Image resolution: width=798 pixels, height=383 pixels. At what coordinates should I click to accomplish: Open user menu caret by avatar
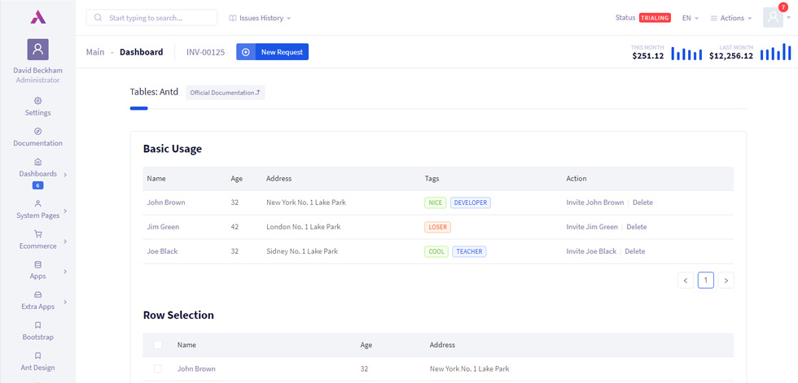pyautogui.click(x=788, y=18)
